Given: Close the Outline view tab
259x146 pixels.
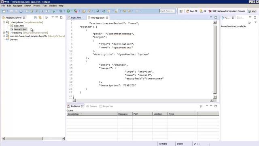Looking at the screenshot, I should (x=233, y=17).
